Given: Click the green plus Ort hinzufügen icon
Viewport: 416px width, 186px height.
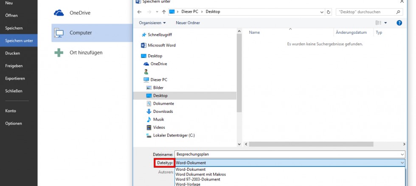Looking at the screenshot, I should click(x=59, y=52).
